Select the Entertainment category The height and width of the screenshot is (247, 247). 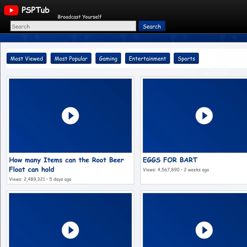[147, 58]
